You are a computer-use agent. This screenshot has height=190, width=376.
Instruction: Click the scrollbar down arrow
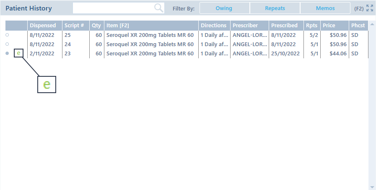pyautogui.click(x=372, y=187)
